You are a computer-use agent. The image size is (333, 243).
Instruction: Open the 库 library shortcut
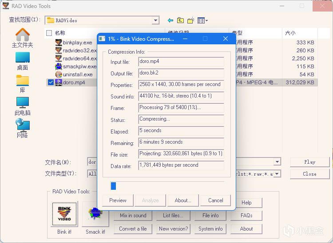pyautogui.click(x=23, y=84)
